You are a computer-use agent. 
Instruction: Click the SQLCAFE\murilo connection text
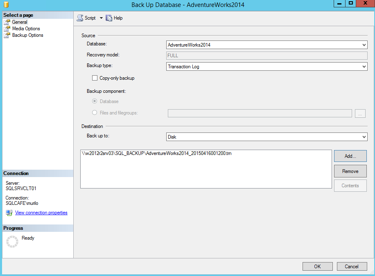22,203
